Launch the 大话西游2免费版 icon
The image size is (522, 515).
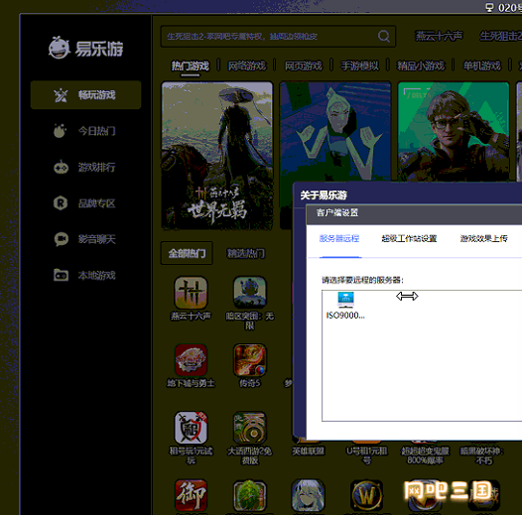(250, 428)
